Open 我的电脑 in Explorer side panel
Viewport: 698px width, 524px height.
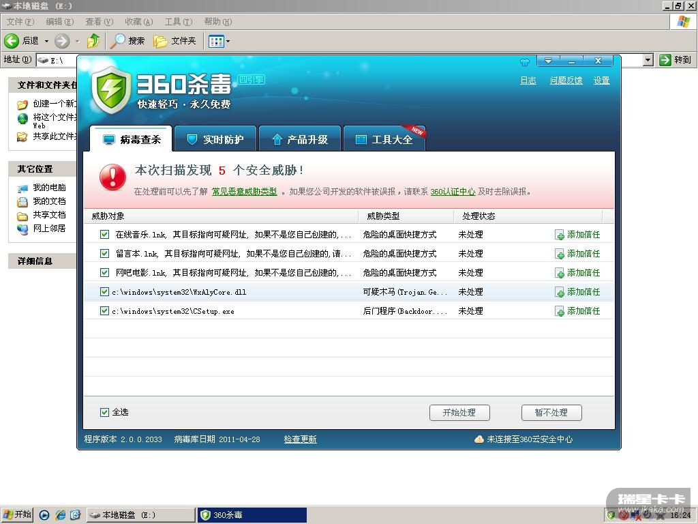click(42, 188)
